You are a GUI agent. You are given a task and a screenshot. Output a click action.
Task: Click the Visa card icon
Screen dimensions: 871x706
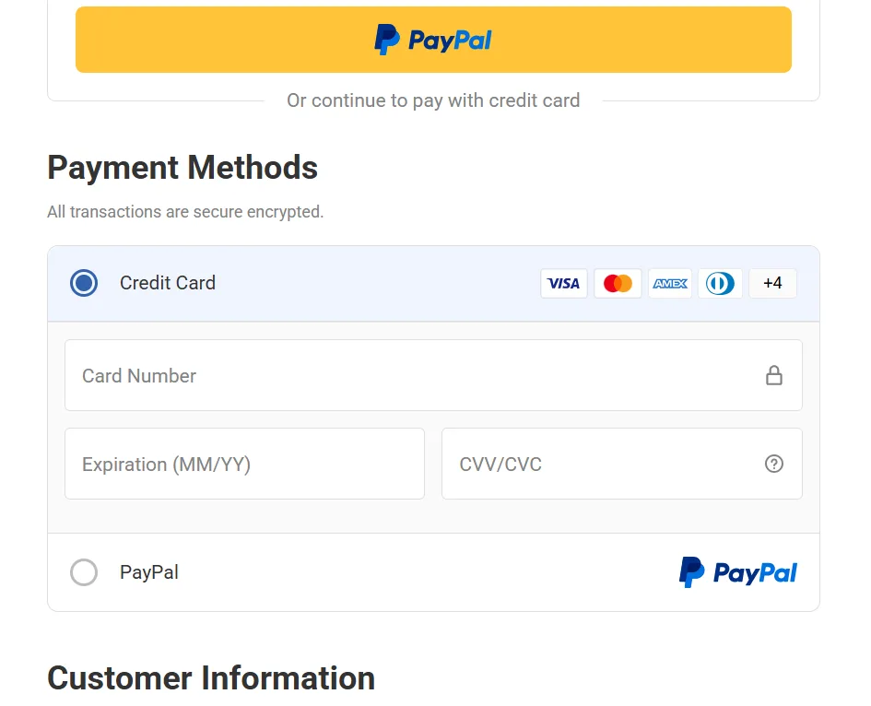(x=563, y=283)
